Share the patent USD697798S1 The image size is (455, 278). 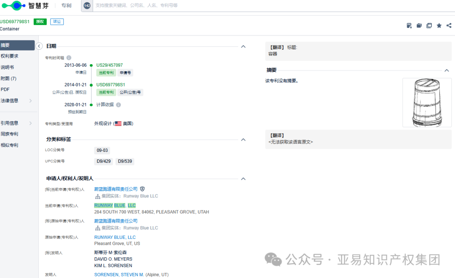pos(449,25)
